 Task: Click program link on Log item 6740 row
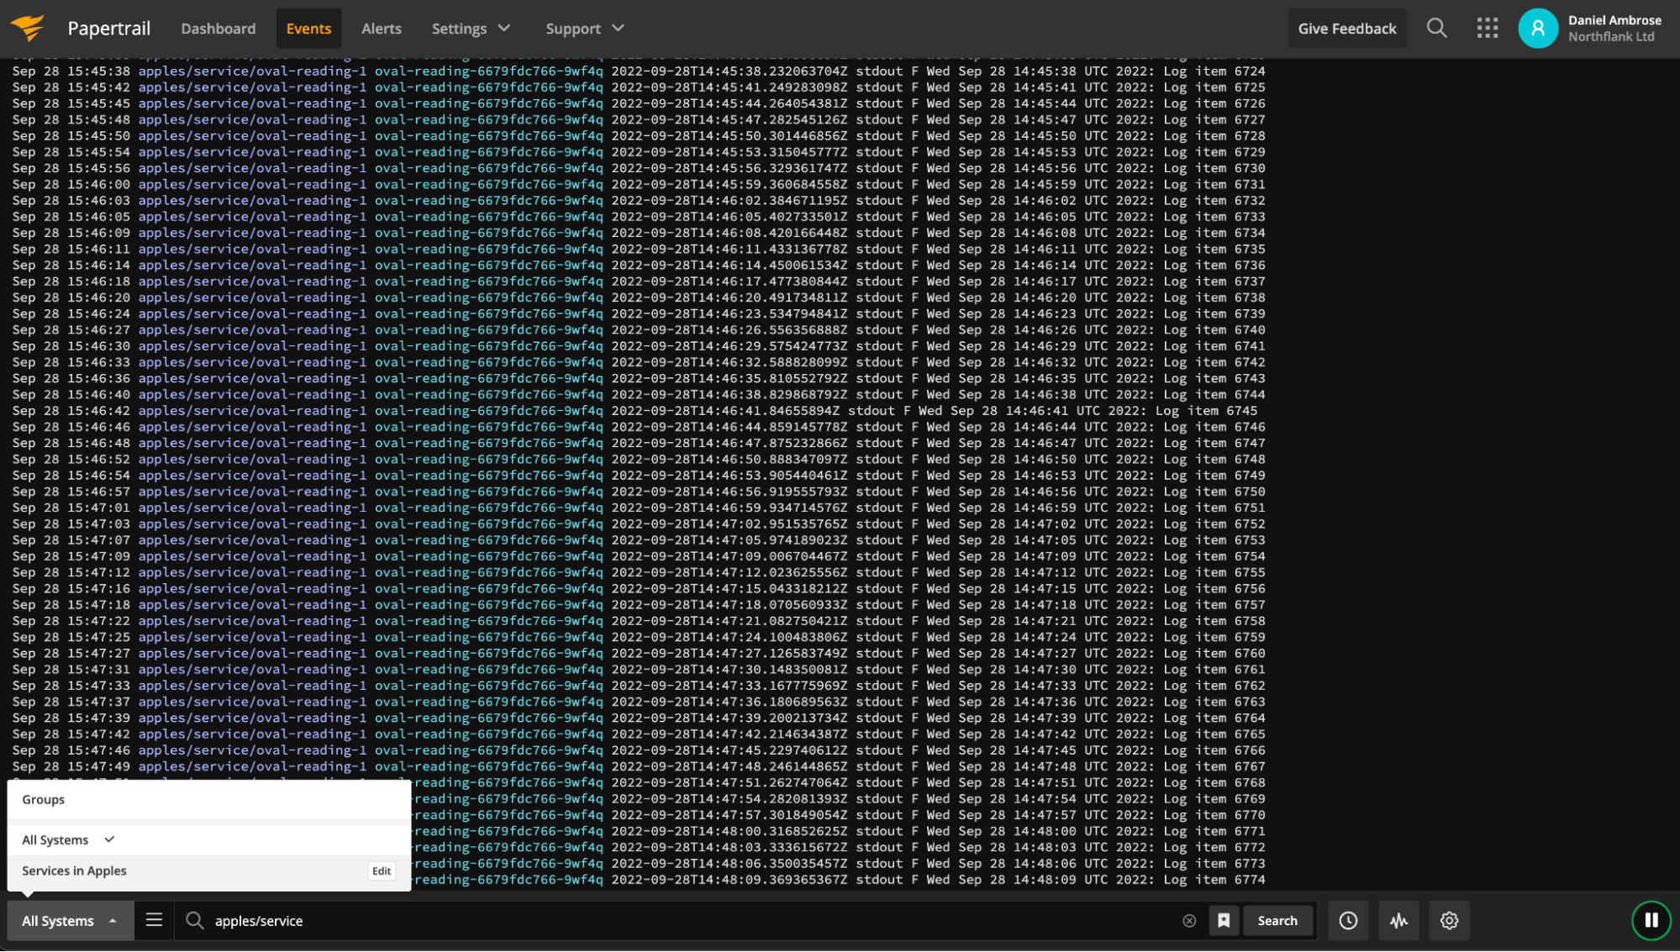(x=488, y=330)
